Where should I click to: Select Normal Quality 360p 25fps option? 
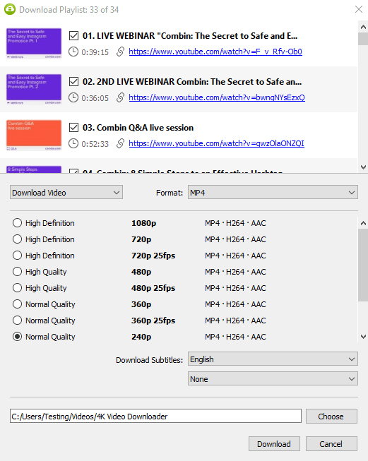coord(18,321)
